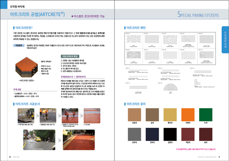The height and width of the screenshot is (161, 229).
Task: Click the 아트크리트 패턴 section heading
Action: point(136,28)
